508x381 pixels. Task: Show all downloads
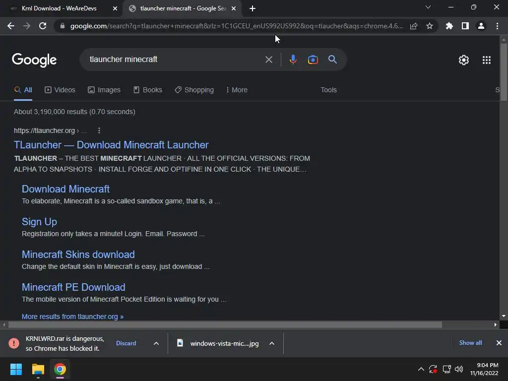470,343
